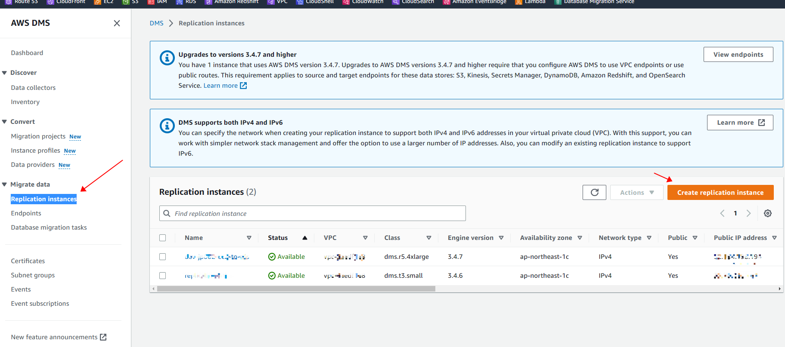Click Learn more button in IPv6 notice
785x347 pixels.
pos(740,123)
